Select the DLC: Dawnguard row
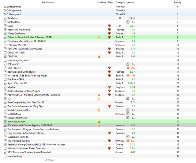 100,14
